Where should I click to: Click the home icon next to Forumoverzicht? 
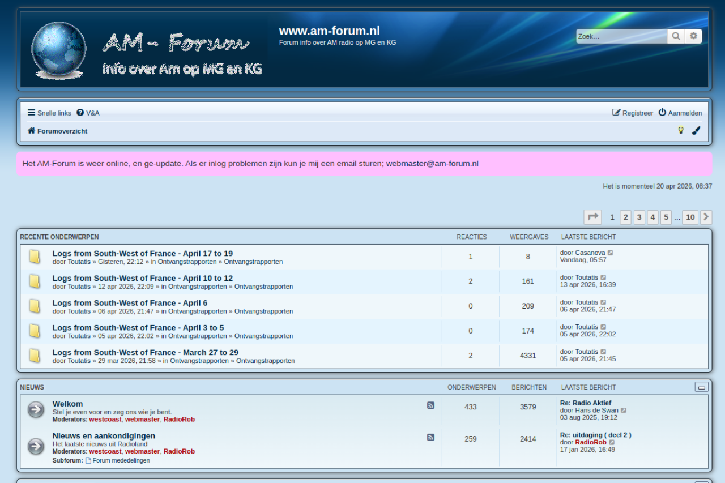coord(32,131)
